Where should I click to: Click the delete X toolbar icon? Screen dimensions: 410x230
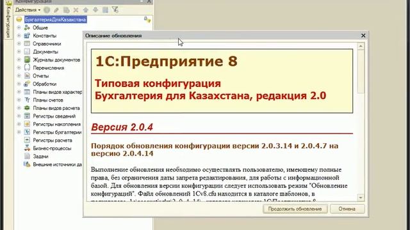tap(76, 10)
